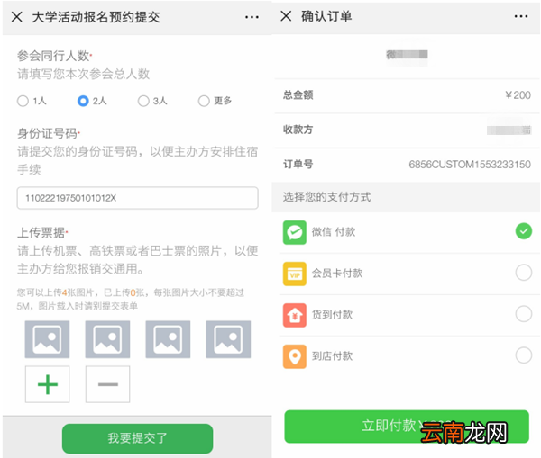Select the 货到付款 radio circle
This screenshot has width=541, height=458.
(523, 314)
